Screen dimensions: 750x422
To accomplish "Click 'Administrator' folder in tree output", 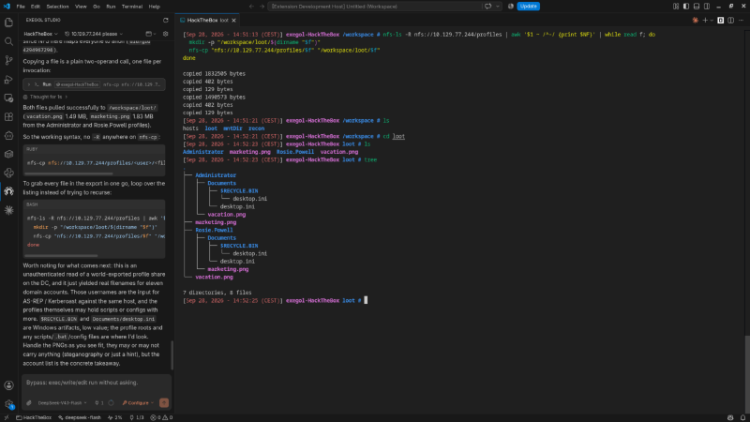I will [x=216, y=175].
